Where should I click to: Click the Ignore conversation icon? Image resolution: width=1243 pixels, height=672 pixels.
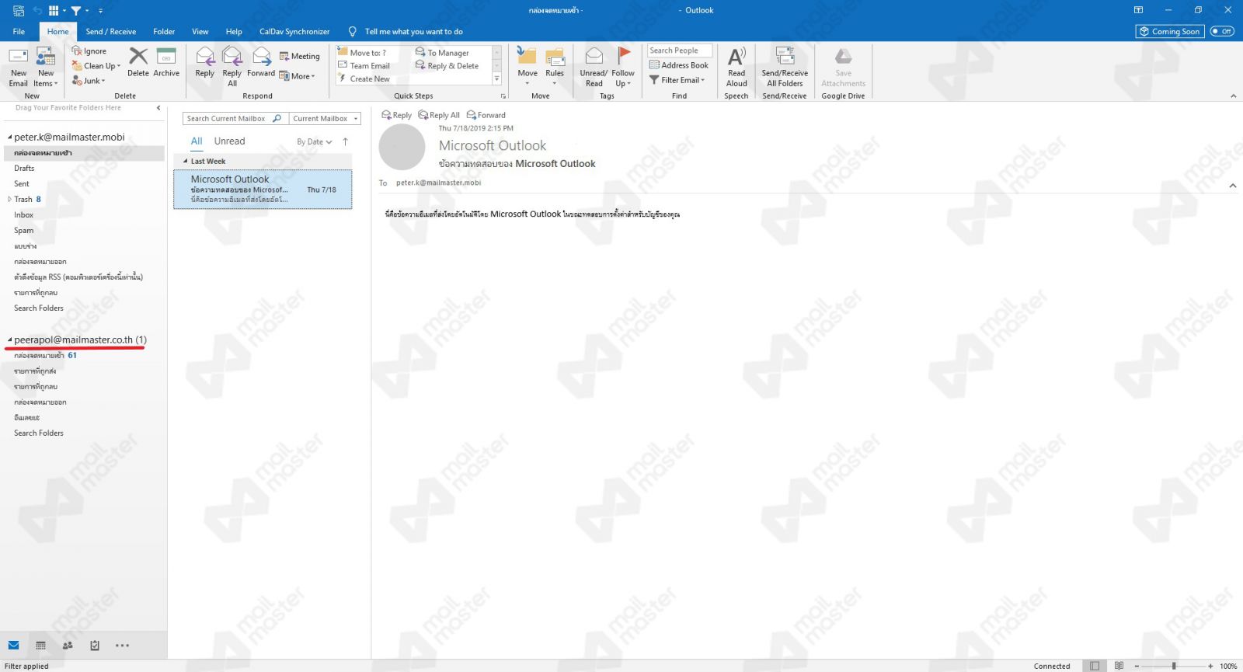[77, 51]
